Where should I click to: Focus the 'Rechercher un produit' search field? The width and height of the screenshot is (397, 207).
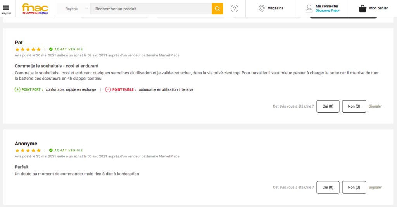point(151,9)
